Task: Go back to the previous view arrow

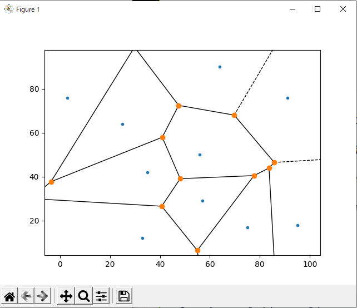Action: coord(26,296)
